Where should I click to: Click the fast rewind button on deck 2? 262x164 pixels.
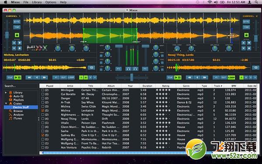pyautogui.click(x=190, y=77)
